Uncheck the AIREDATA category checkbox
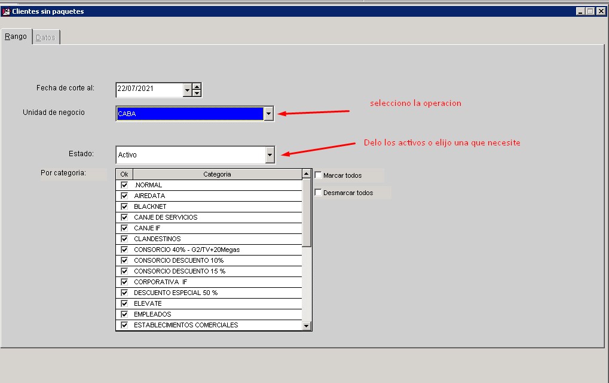609x383 pixels. click(124, 196)
